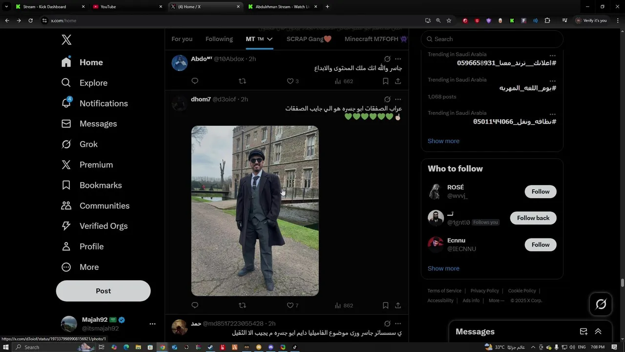This screenshot has width=625, height=352.
Task: Open Notifications with the 4 badge
Action: point(94,103)
